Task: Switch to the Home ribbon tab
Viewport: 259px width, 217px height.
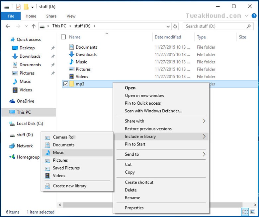Action: tap(31, 16)
